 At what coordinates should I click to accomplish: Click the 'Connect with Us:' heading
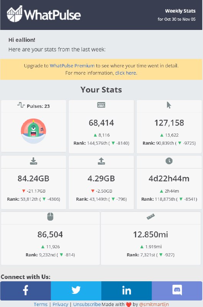coord(25,277)
